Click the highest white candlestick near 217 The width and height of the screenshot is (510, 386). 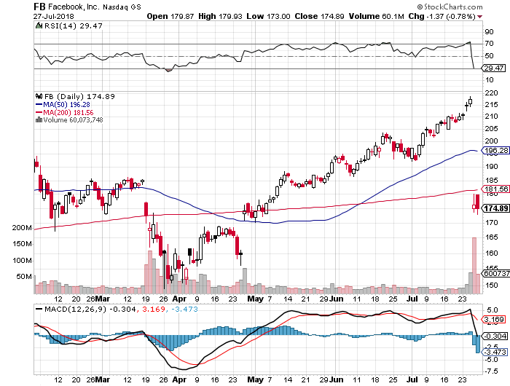[x=471, y=102]
